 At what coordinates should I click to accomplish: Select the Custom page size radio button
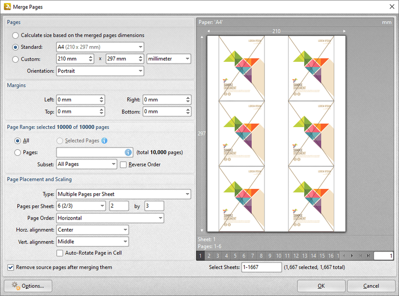tap(16, 59)
